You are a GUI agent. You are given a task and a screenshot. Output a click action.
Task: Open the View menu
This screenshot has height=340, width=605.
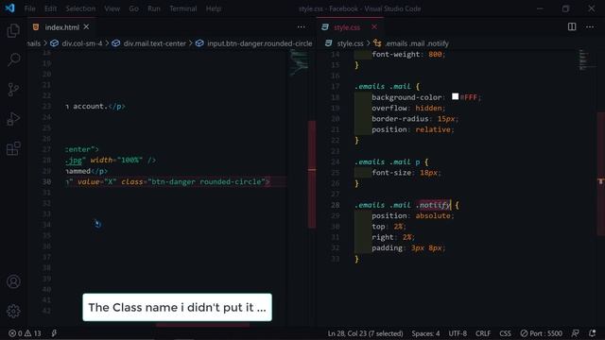(x=112, y=8)
